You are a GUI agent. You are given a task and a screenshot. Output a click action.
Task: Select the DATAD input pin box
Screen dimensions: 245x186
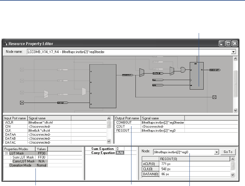click(22, 103)
